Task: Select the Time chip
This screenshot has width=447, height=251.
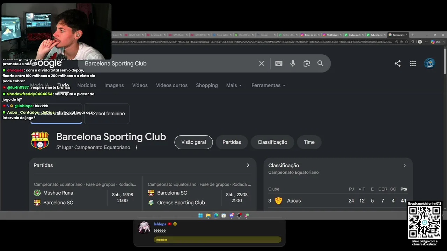Action: pyautogui.click(x=309, y=142)
